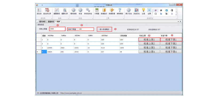
Task: Select ValMax cell showing 2000
Action: pos(67,48)
